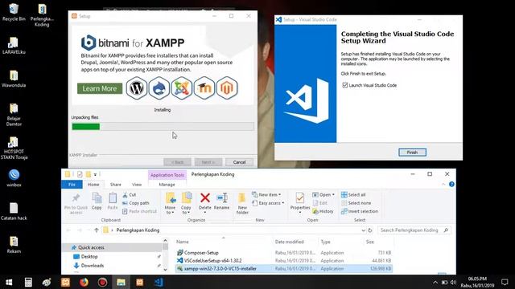Click the Joomla icon in XAMPP setup

182,88
